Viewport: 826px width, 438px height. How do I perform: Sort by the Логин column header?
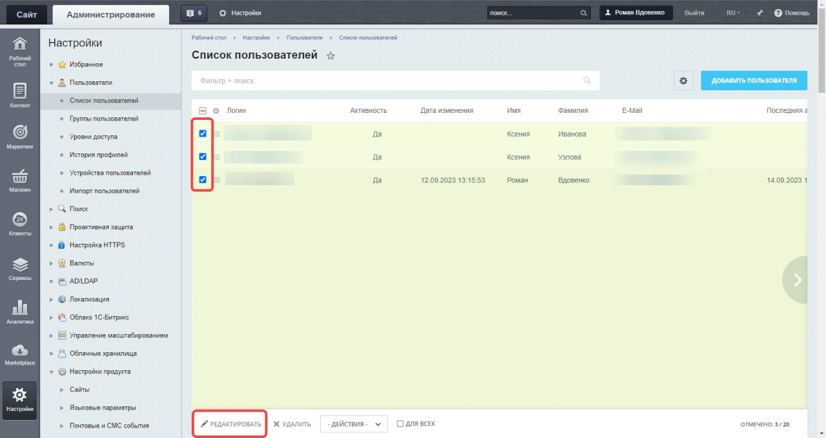(x=236, y=110)
